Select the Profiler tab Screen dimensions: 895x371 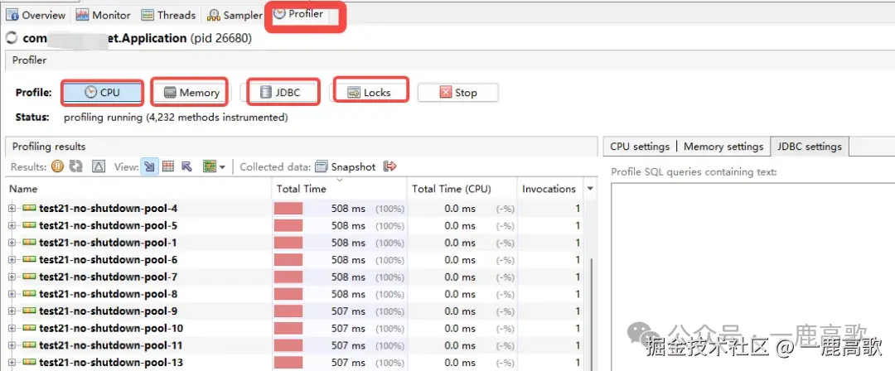(x=298, y=14)
